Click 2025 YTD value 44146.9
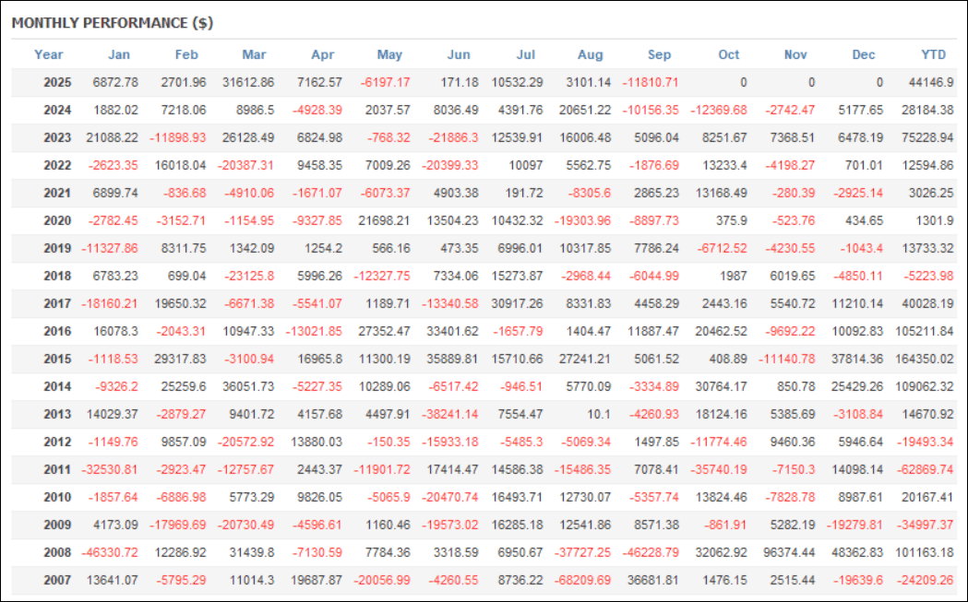The width and height of the screenshot is (968, 602). tap(930, 83)
